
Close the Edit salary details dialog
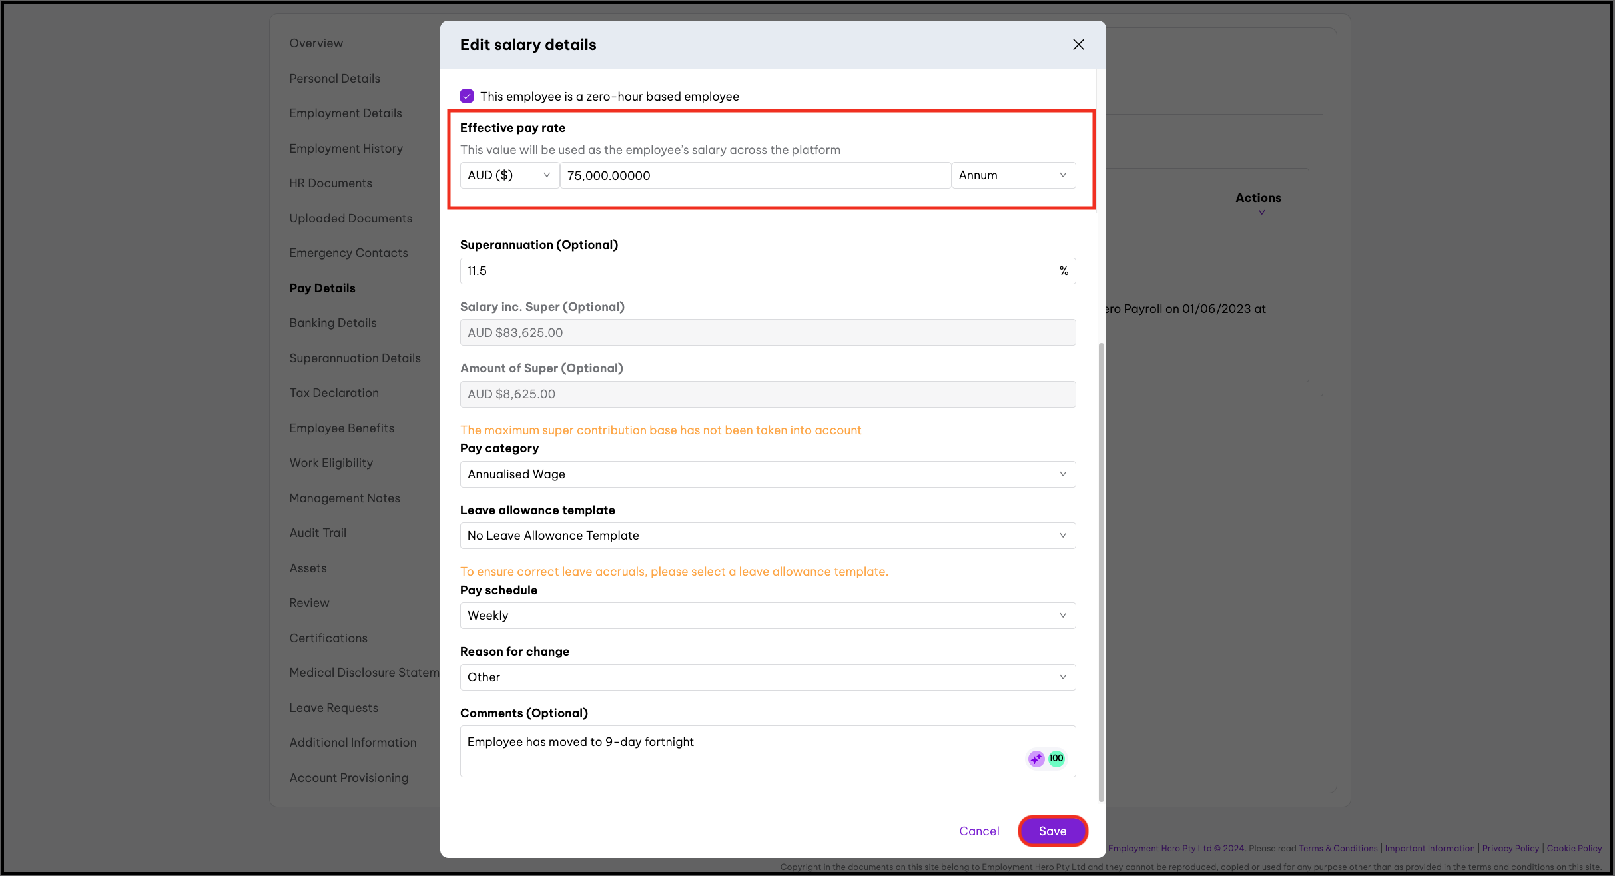click(1078, 45)
